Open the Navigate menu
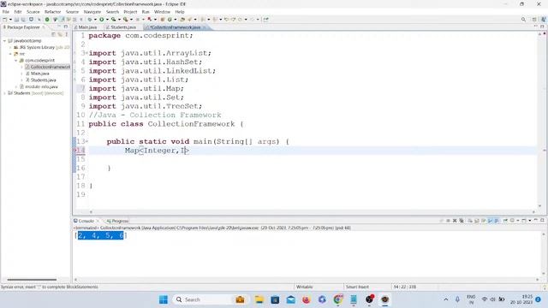The image size is (548, 308). point(92,12)
